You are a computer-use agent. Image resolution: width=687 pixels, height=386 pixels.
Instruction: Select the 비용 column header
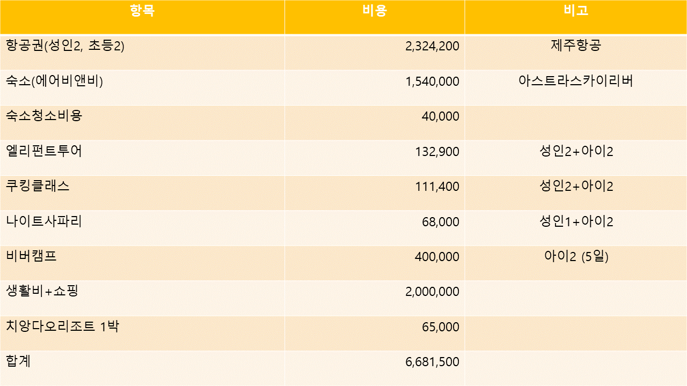coord(374,11)
